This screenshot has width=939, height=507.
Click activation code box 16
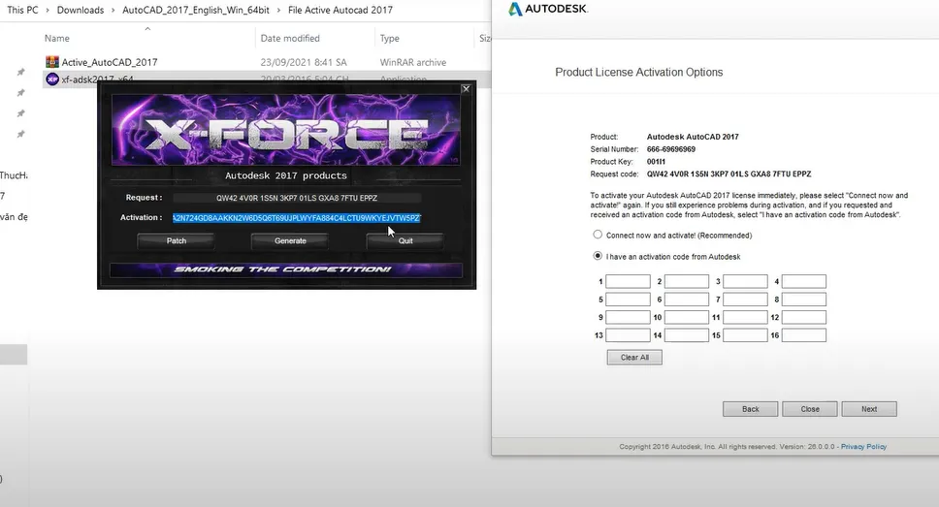(803, 335)
